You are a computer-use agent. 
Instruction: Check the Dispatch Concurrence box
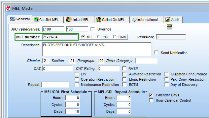(x=167, y=74)
